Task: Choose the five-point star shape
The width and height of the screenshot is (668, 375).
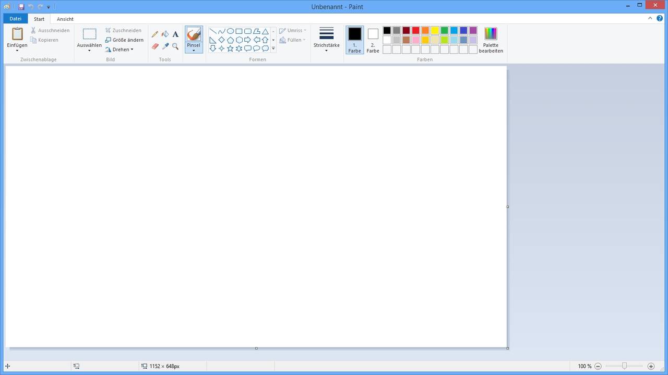Action: pos(230,48)
